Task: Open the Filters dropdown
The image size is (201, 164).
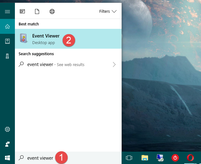Action: click(108, 11)
